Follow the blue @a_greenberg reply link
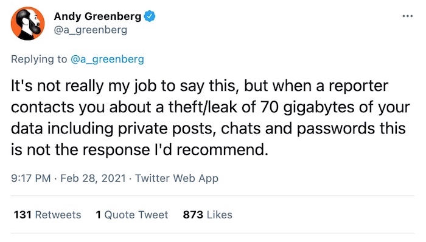Image resolution: width=426 pixels, height=242 pixels. click(x=107, y=59)
